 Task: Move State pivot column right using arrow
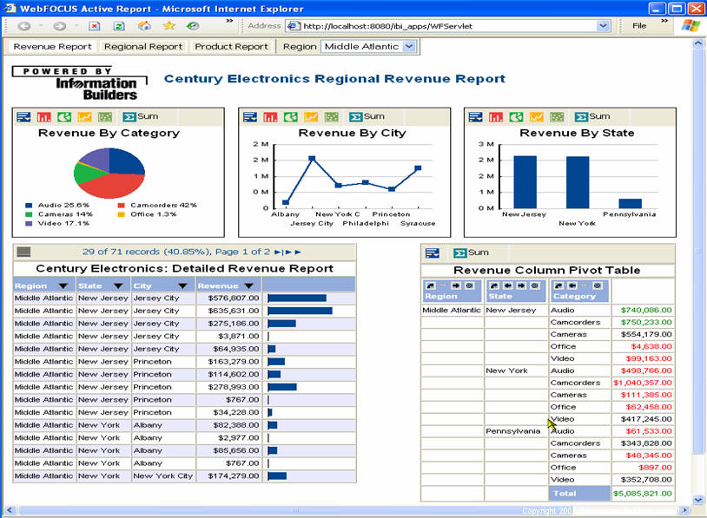pos(519,285)
